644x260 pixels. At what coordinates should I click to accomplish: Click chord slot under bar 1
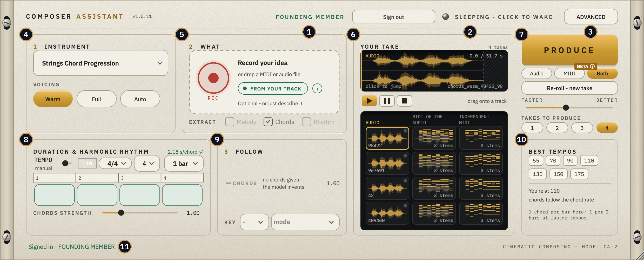tap(55, 195)
